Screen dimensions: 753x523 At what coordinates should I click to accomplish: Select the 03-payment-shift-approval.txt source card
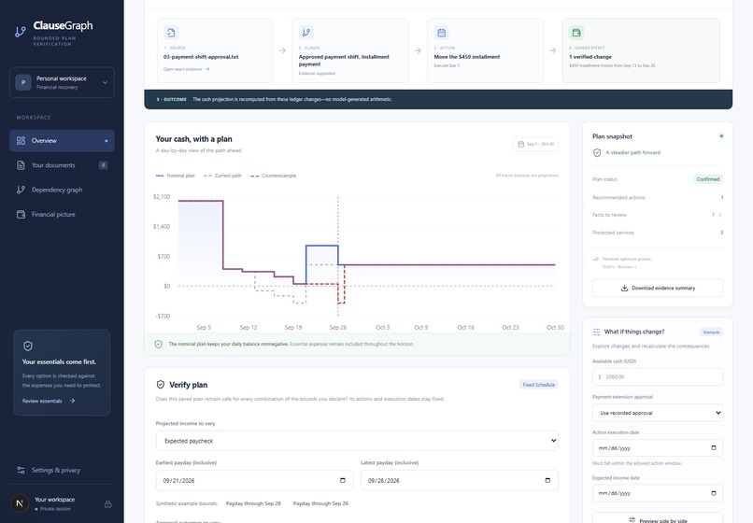pyautogui.click(x=215, y=50)
